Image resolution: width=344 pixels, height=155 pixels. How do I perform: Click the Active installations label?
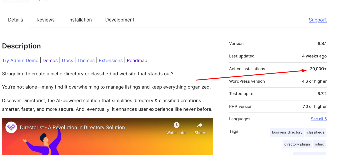[247, 69]
